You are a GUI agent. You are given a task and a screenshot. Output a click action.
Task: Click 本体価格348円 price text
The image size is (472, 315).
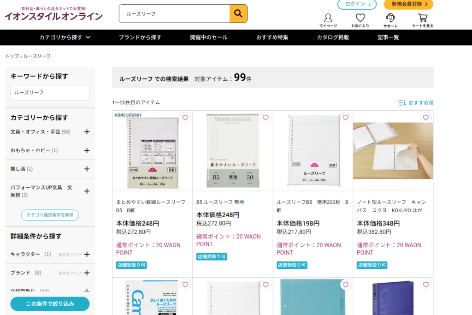[x=378, y=223]
